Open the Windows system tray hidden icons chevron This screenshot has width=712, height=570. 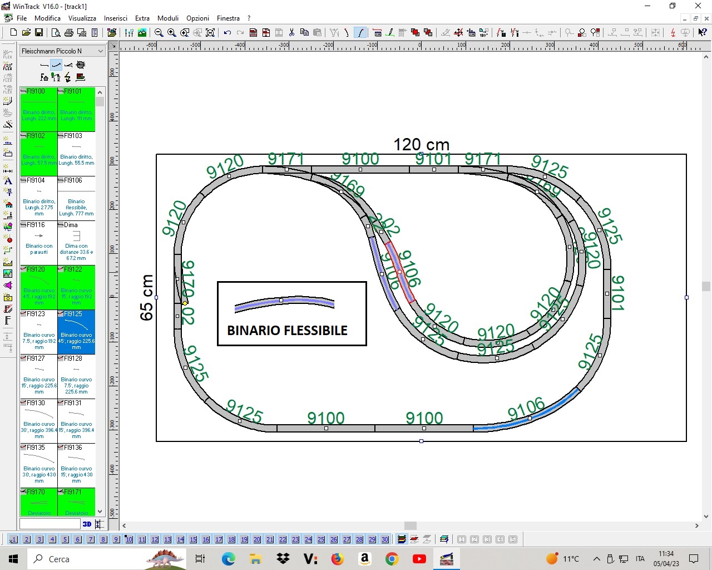coord(596,559)
